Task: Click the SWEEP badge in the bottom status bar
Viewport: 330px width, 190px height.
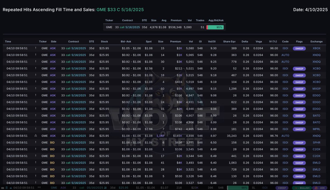Action: (282, 188)
